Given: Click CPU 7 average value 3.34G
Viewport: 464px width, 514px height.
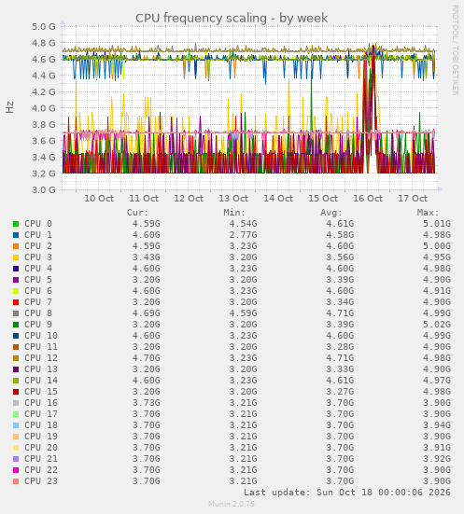Looking at the screenshot, I should [x=340, y=302].
